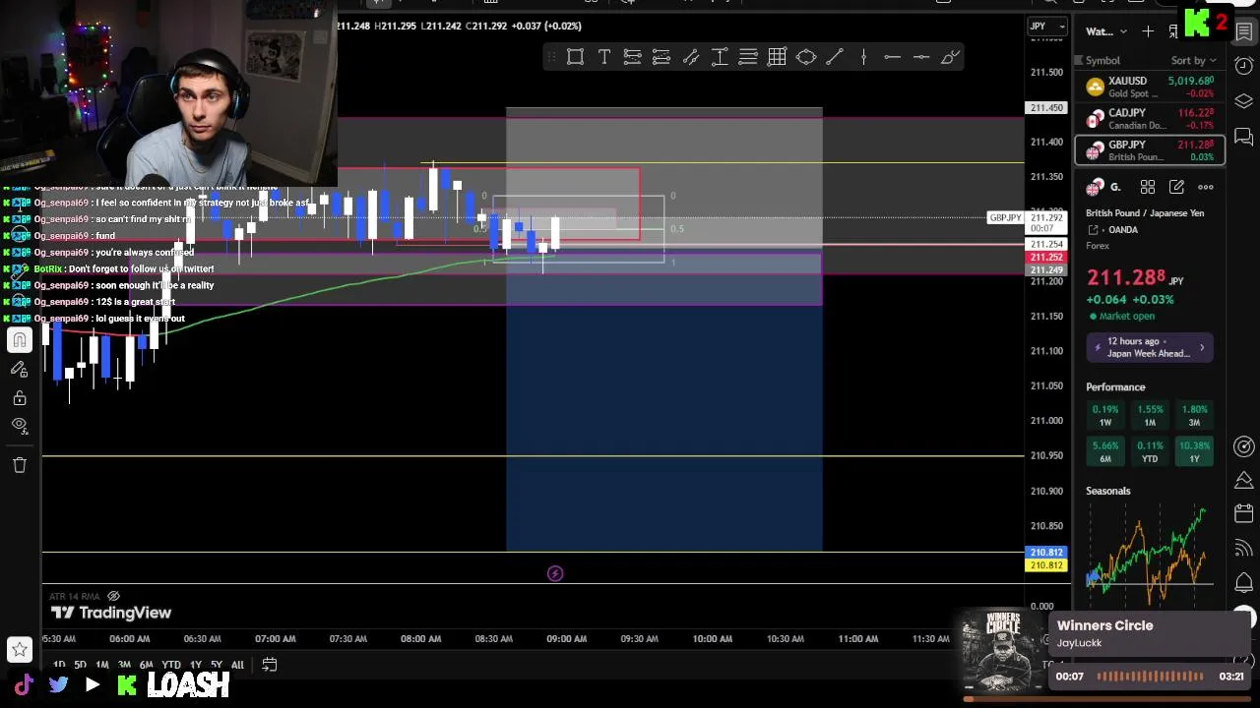Select the Trend Line tool
The width and height of the screenshot is (1260, 708).
click(835, 57)
